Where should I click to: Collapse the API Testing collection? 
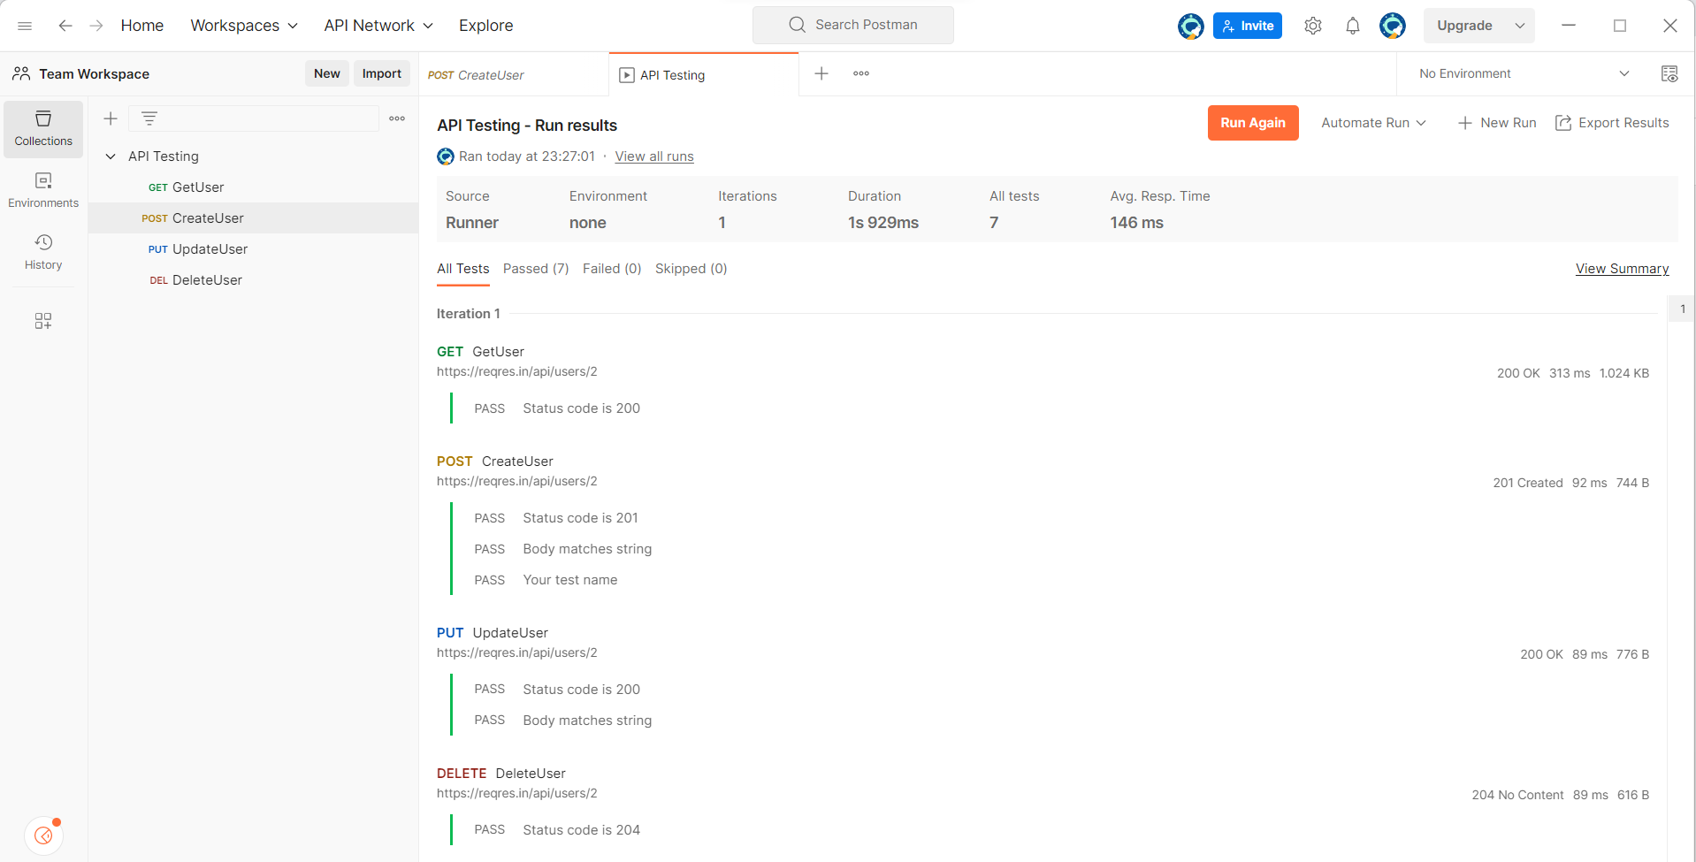(110, 156)
